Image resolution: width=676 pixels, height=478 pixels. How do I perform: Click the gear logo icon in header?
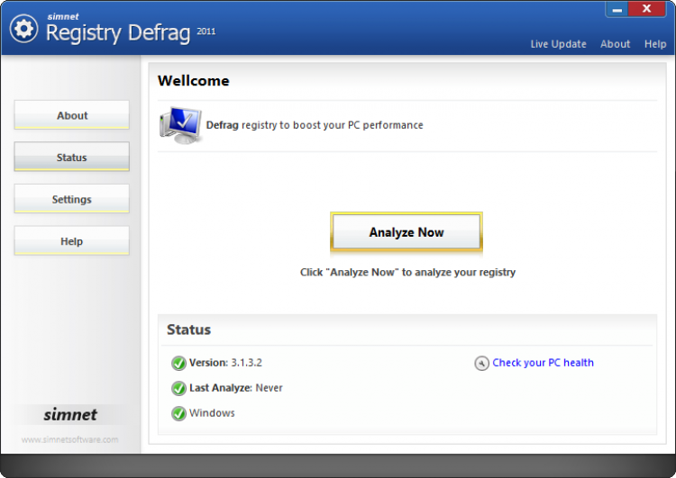pos(23,29)
